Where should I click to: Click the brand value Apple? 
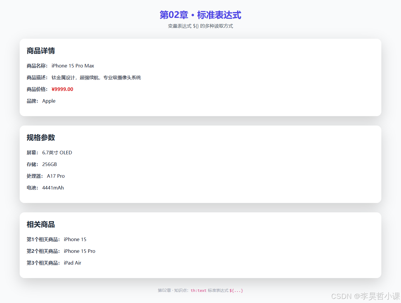[49, 101]
